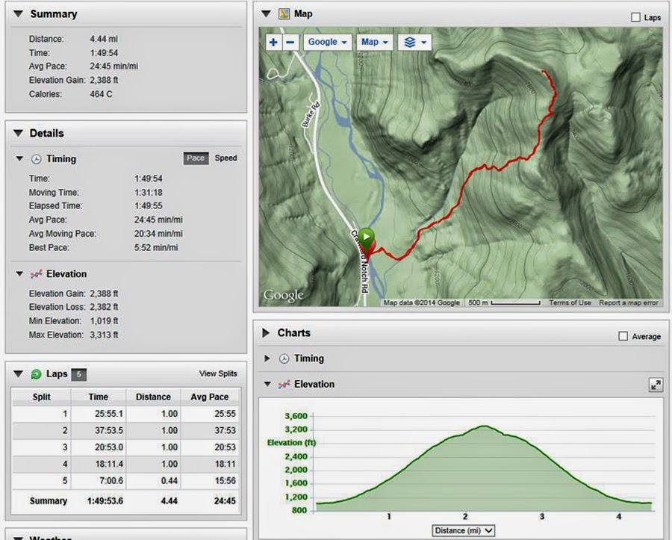The width and height of the screenshot is (672, 540).
Task: Click the map thumbnail icon in Map header
Action: pos(283,13)
